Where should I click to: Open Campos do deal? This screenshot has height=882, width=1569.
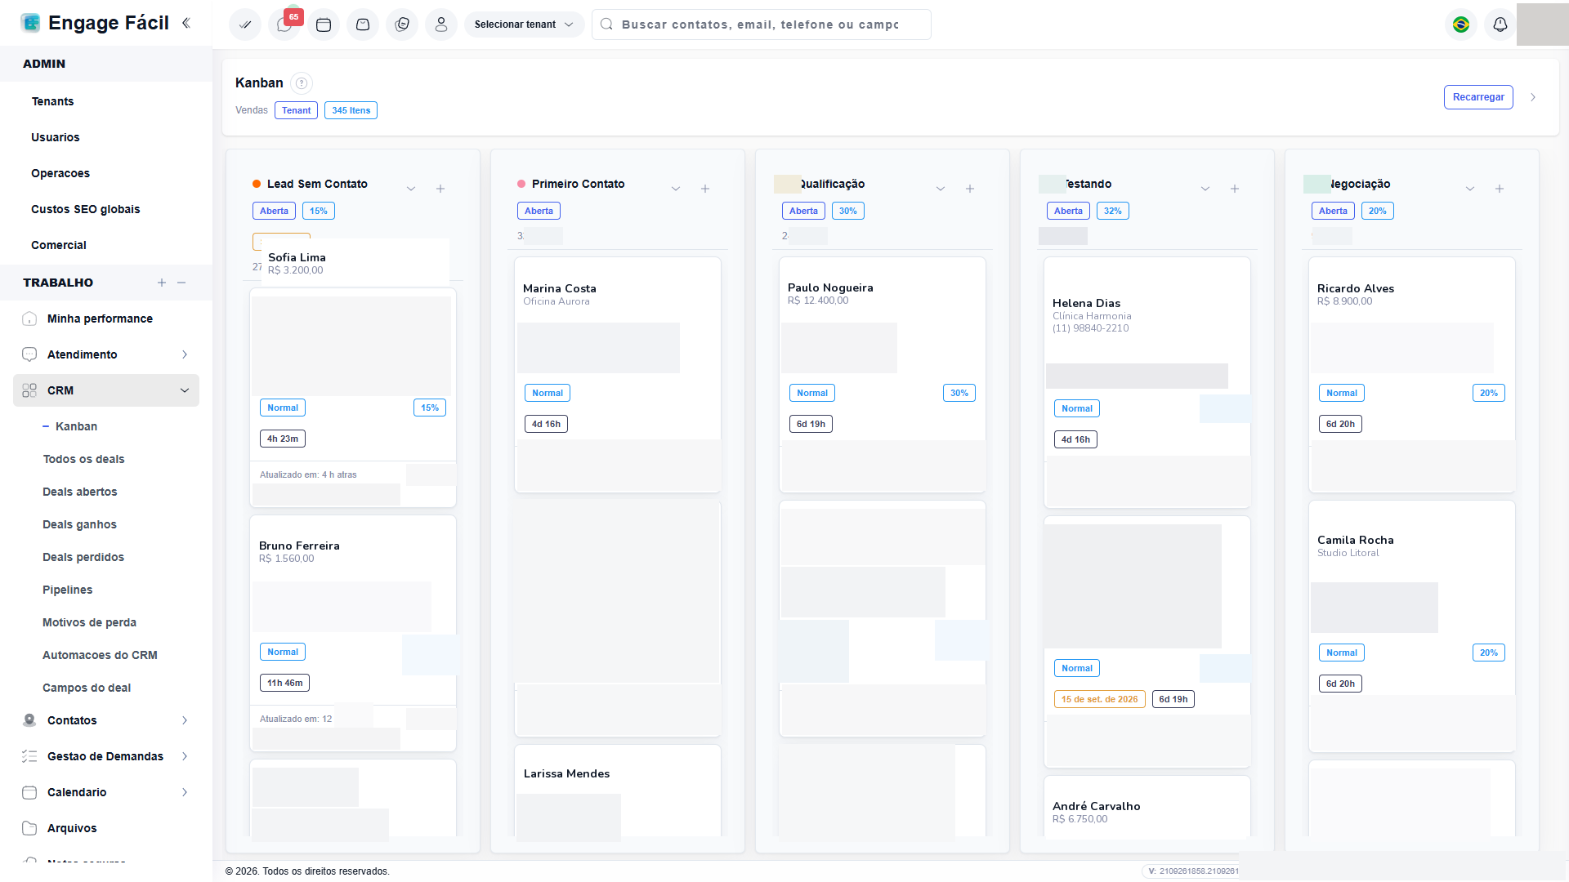[x=87, y=688]
